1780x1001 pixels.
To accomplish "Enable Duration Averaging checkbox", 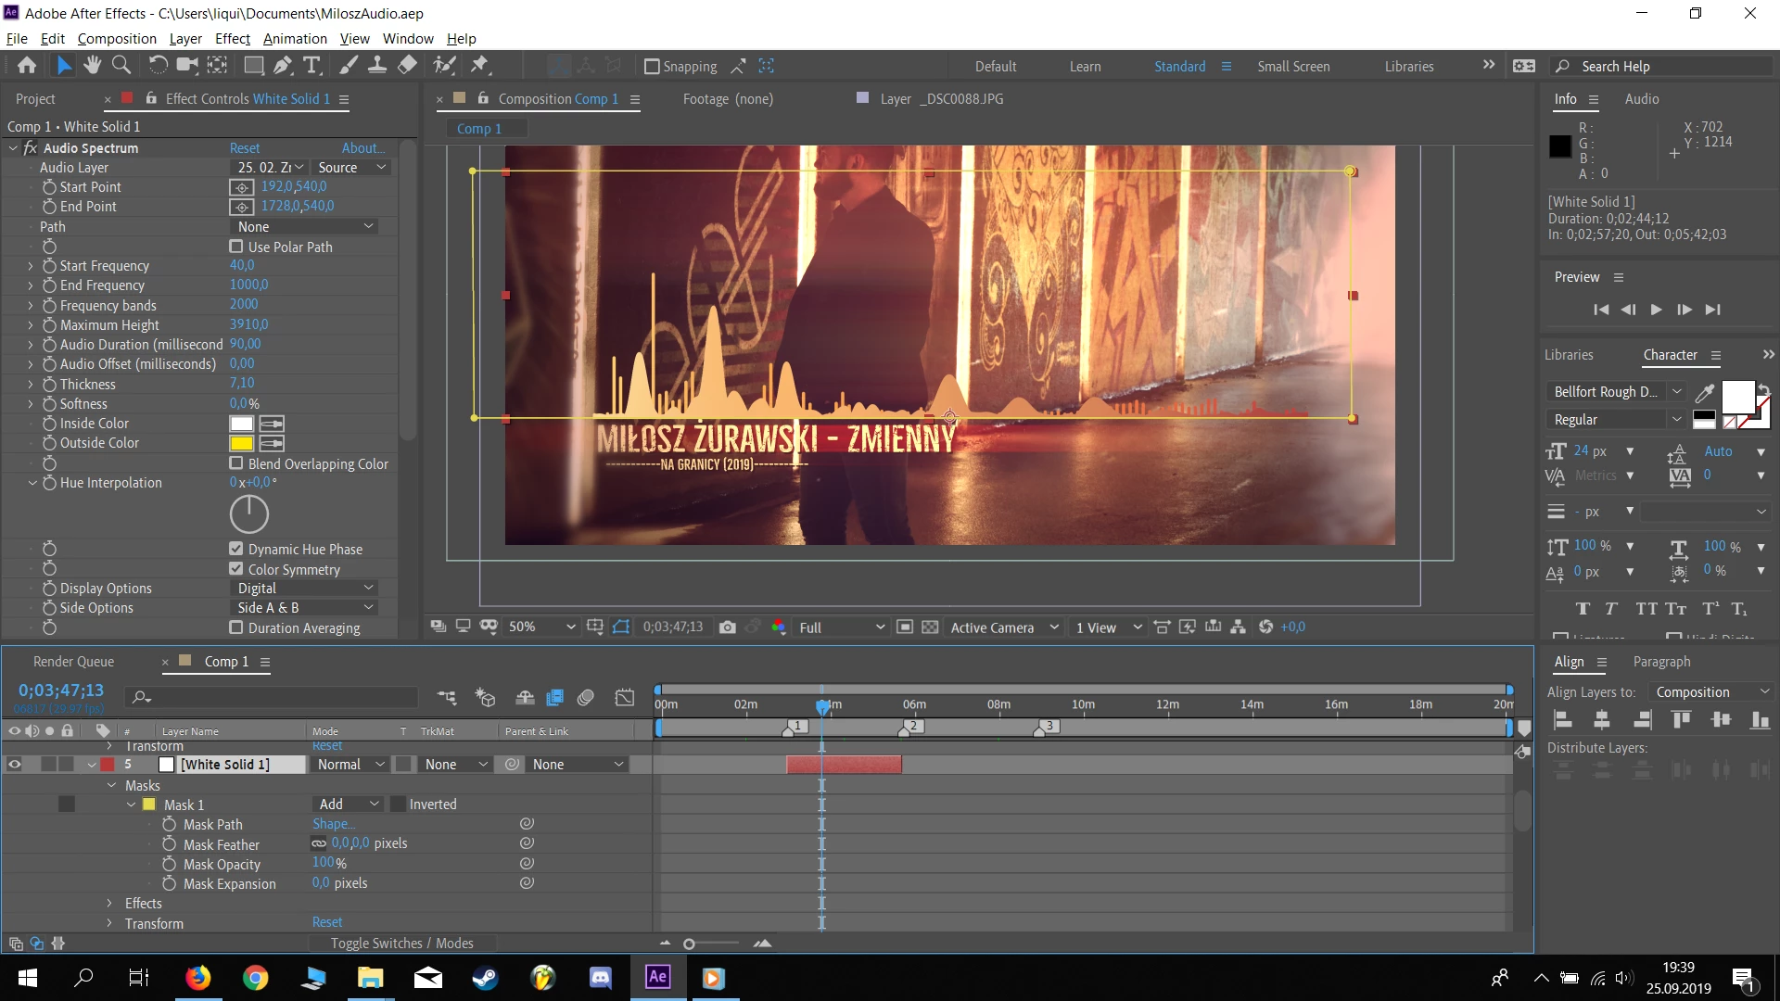I will (x=236, y=627).
